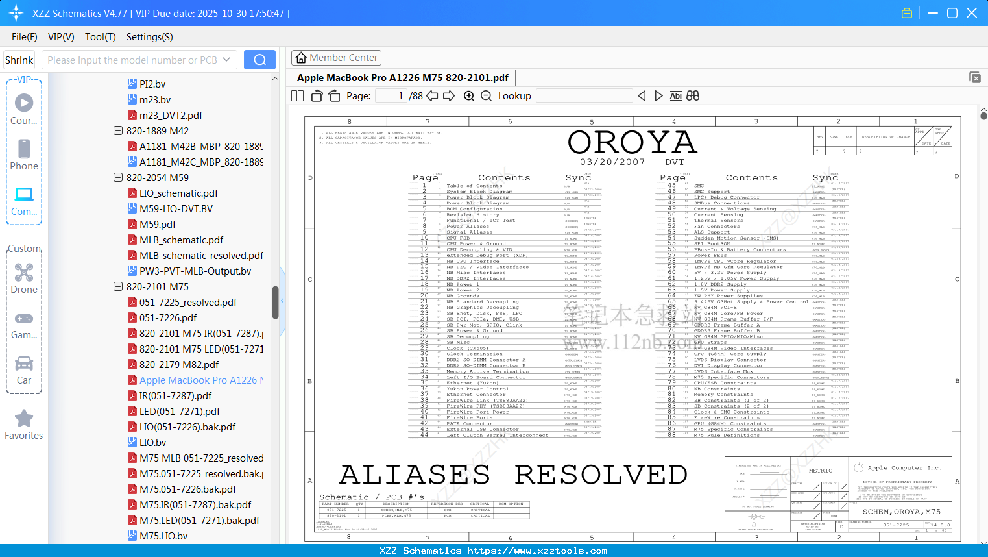Click the Page number input box
988x557 pixels.
[x=391, y=96]
